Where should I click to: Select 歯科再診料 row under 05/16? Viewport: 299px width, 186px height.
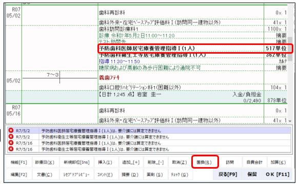pos(193,110)
